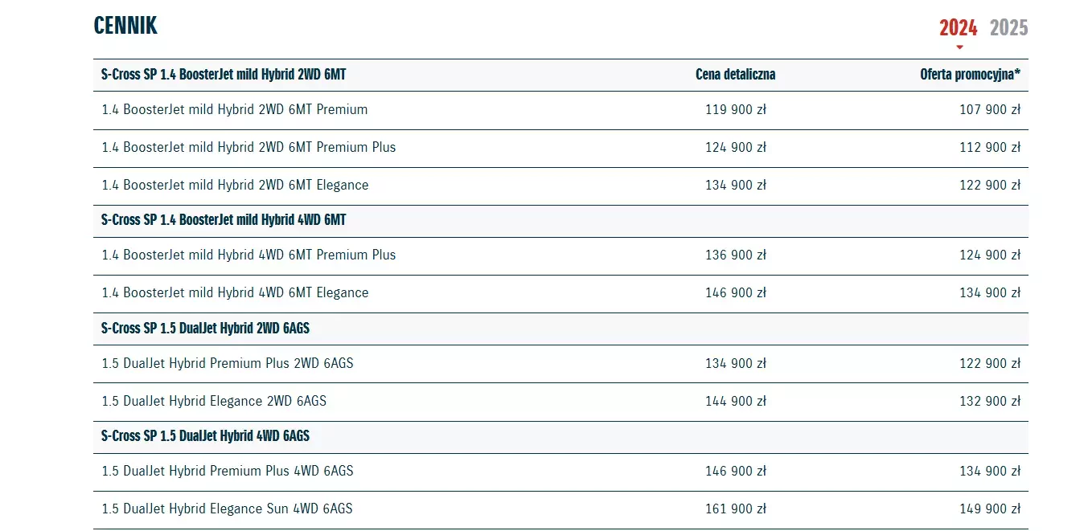Screen dimensions: 1084x531
Task: Click the red arrow under 2024
Action: tap(959, 47)
